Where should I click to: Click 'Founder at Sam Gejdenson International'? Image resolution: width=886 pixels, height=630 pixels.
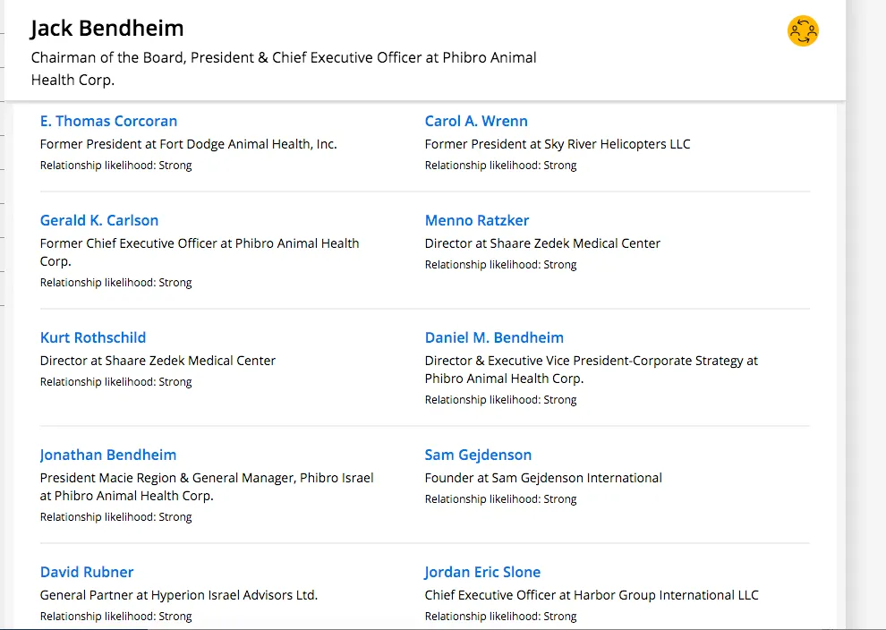(x=543, y=478)
